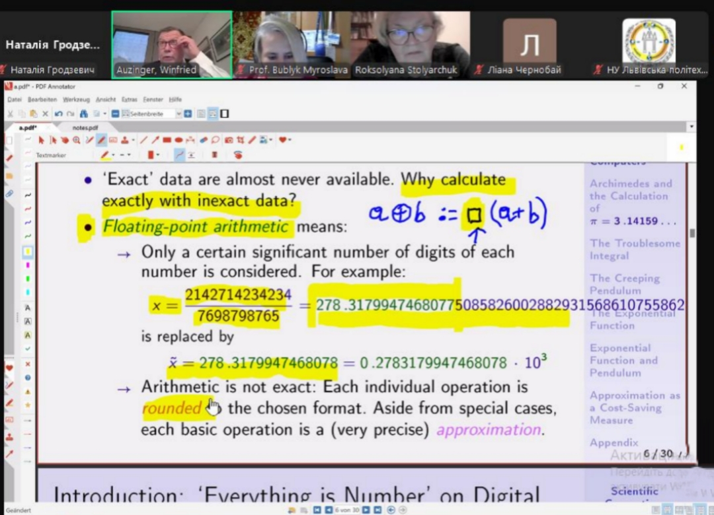This screenshot has width=714, height=515.
Task: Toggle the freehand smoothing option
Action: [x=179, y=155]
